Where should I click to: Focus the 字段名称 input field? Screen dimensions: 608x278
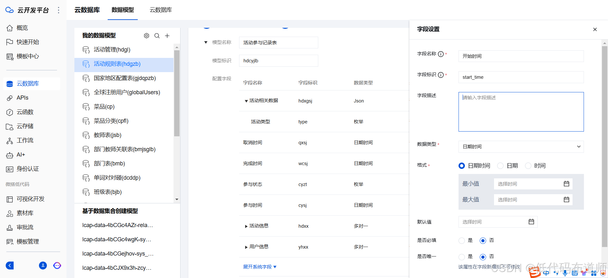click(521, 56)
